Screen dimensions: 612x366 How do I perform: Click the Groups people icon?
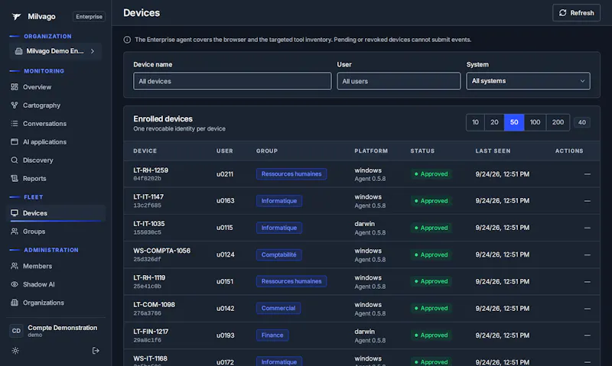(x=15, y=231)
